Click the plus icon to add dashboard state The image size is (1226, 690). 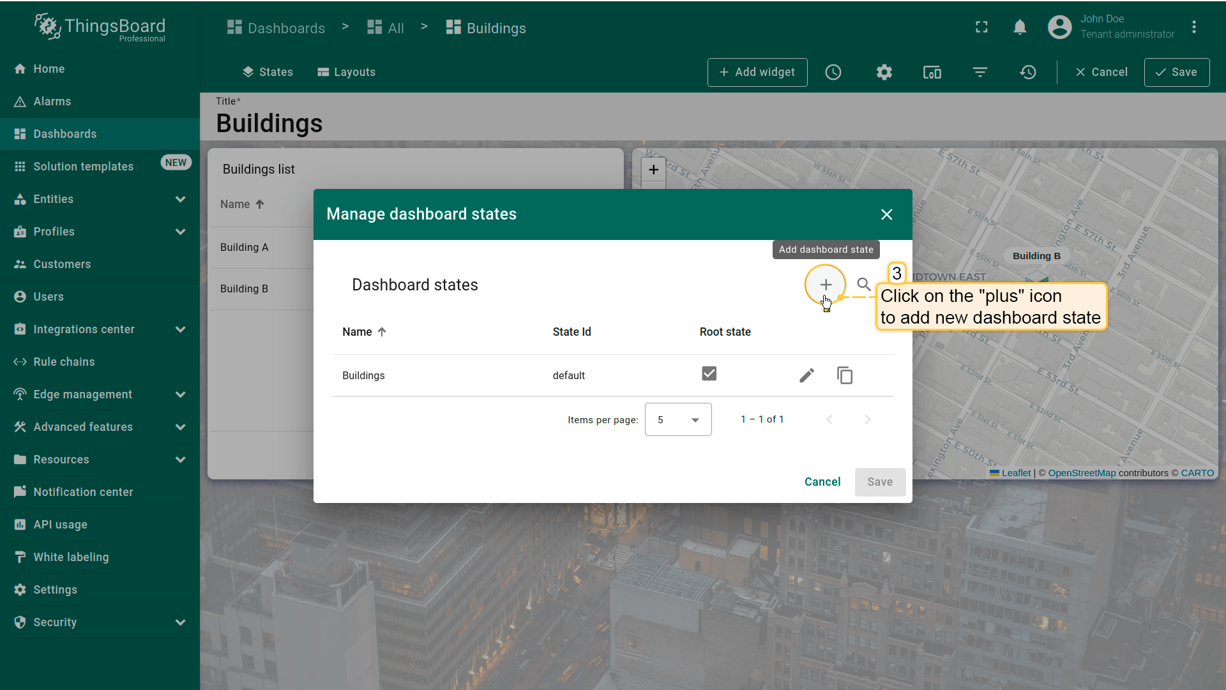(x=826, y=285)
